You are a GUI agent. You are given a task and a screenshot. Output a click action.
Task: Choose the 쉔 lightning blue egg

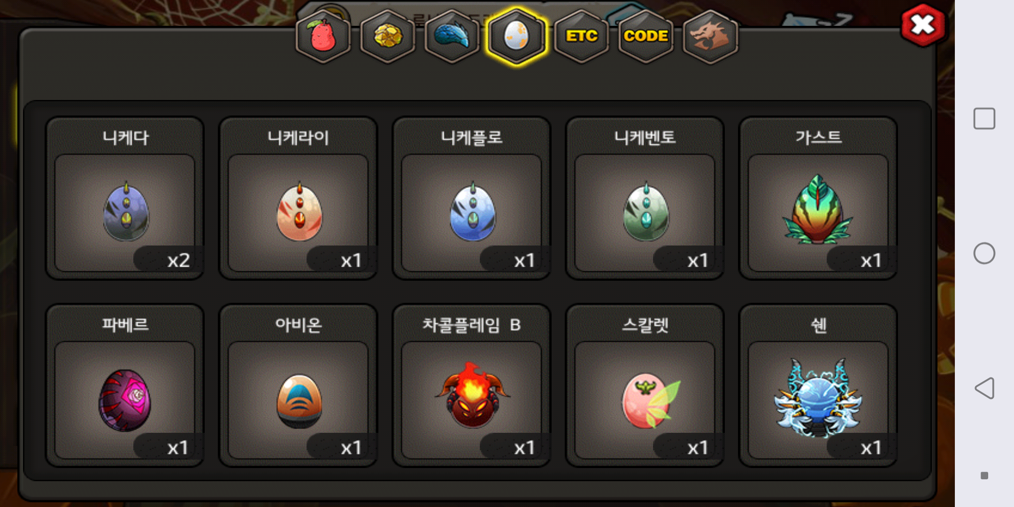coord(818,385)
